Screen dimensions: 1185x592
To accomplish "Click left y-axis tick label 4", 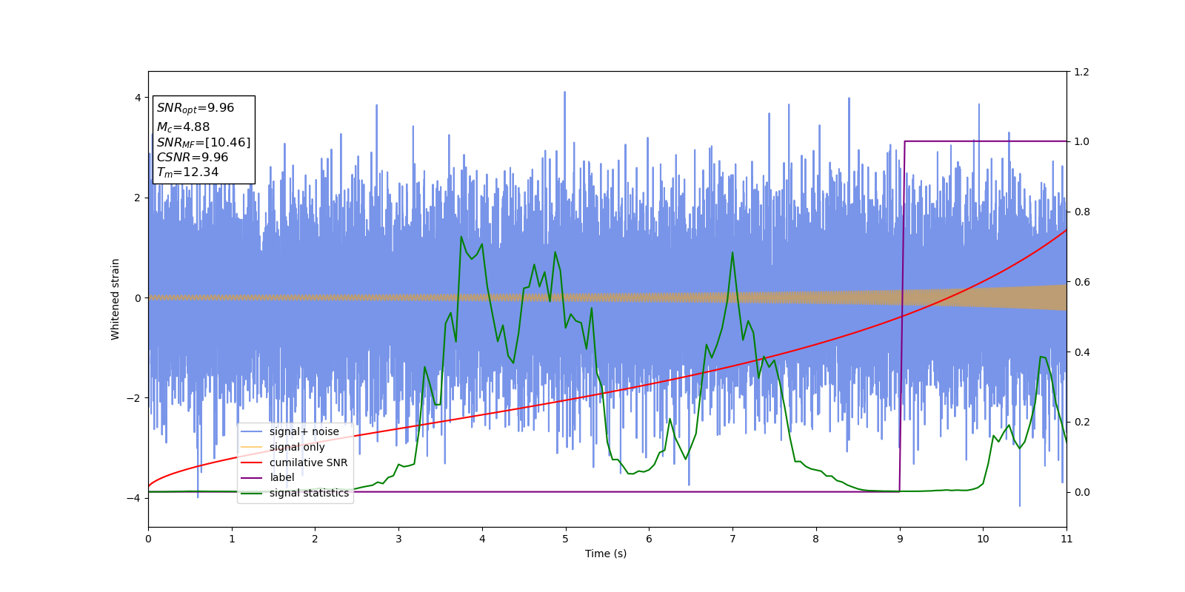I will [138, 98].
